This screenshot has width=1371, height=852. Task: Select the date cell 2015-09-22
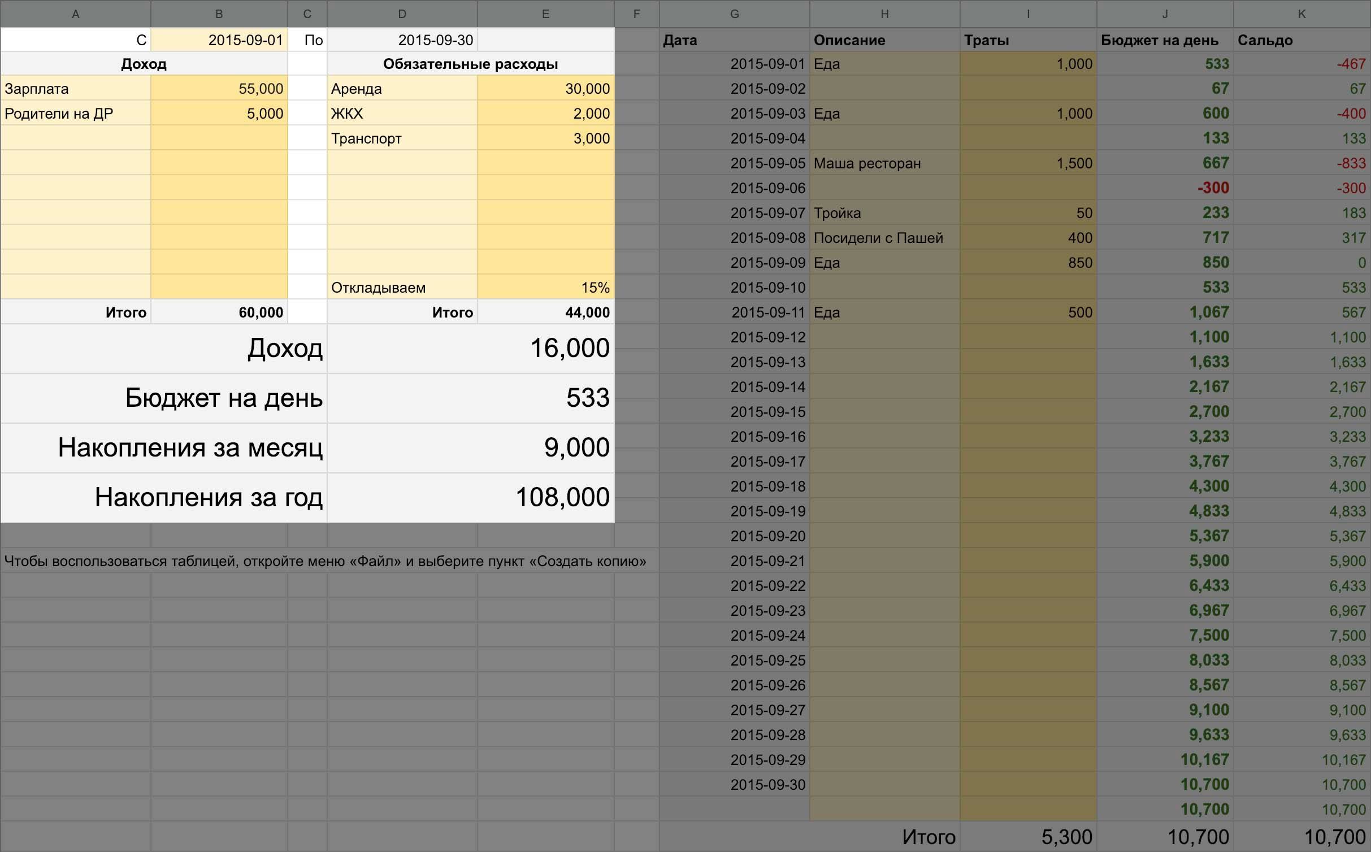coord(735,586)
